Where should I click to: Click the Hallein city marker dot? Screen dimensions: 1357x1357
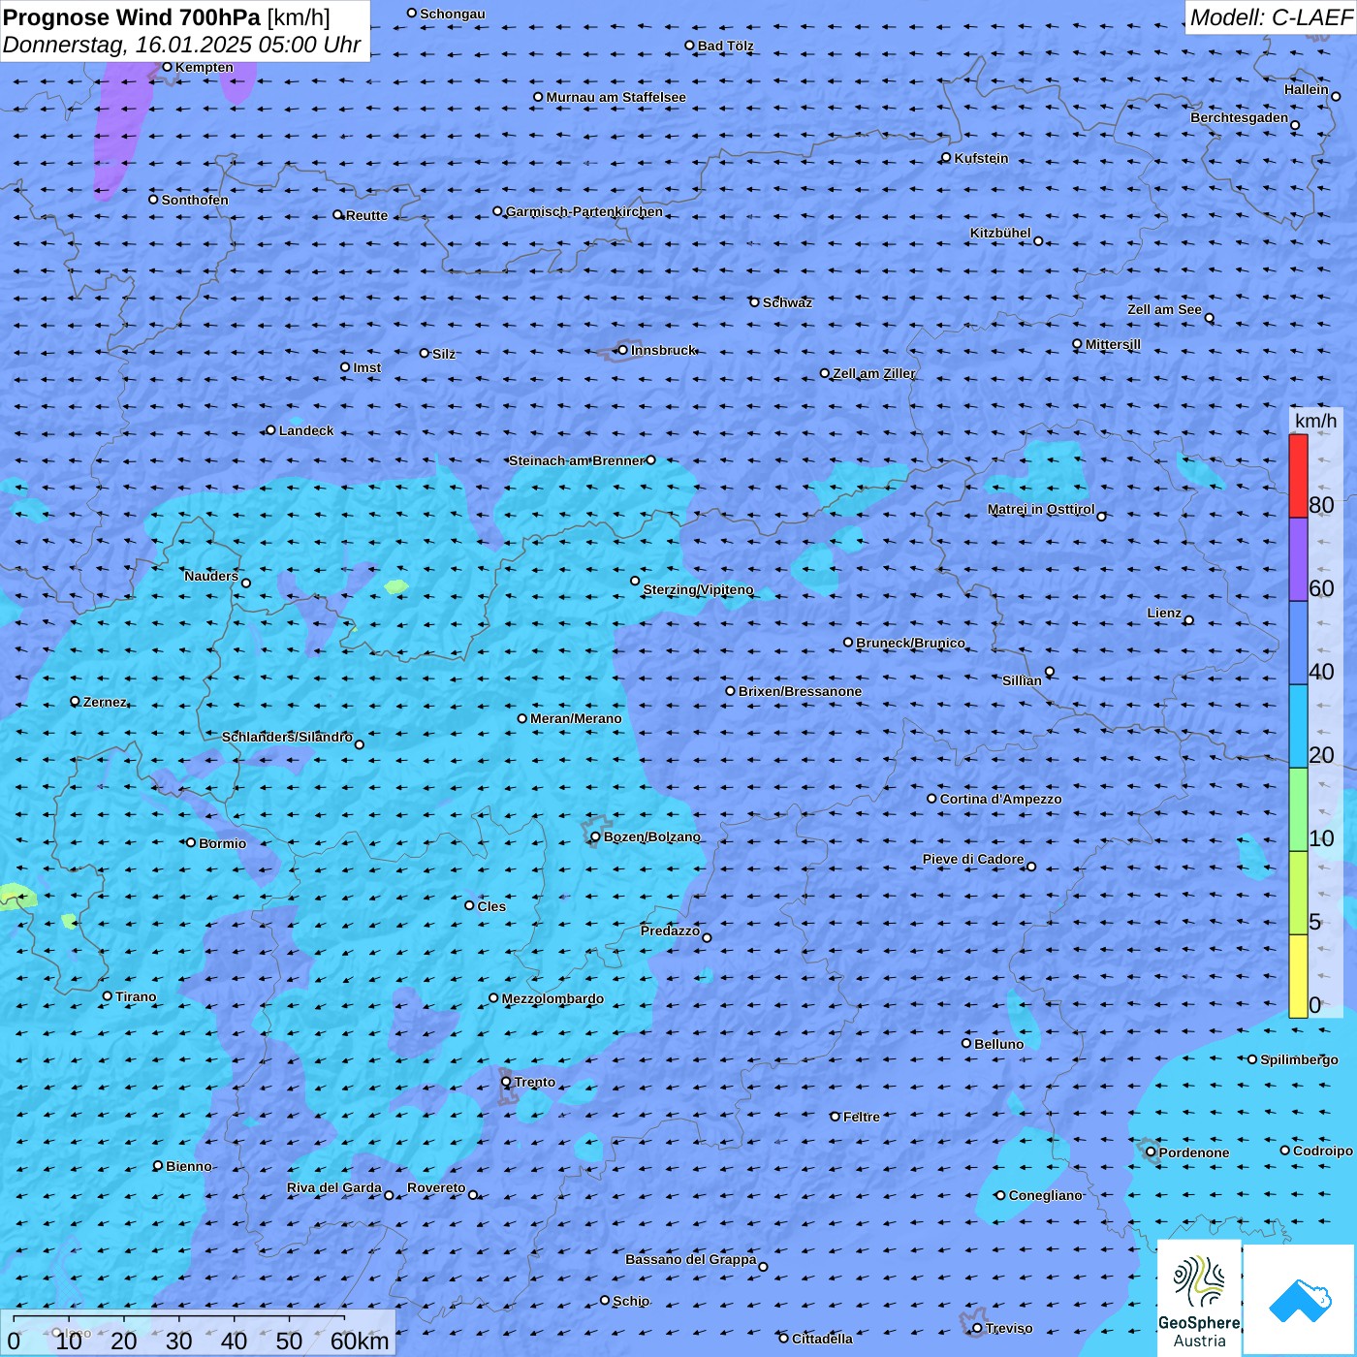click(x=1336, y=96)
